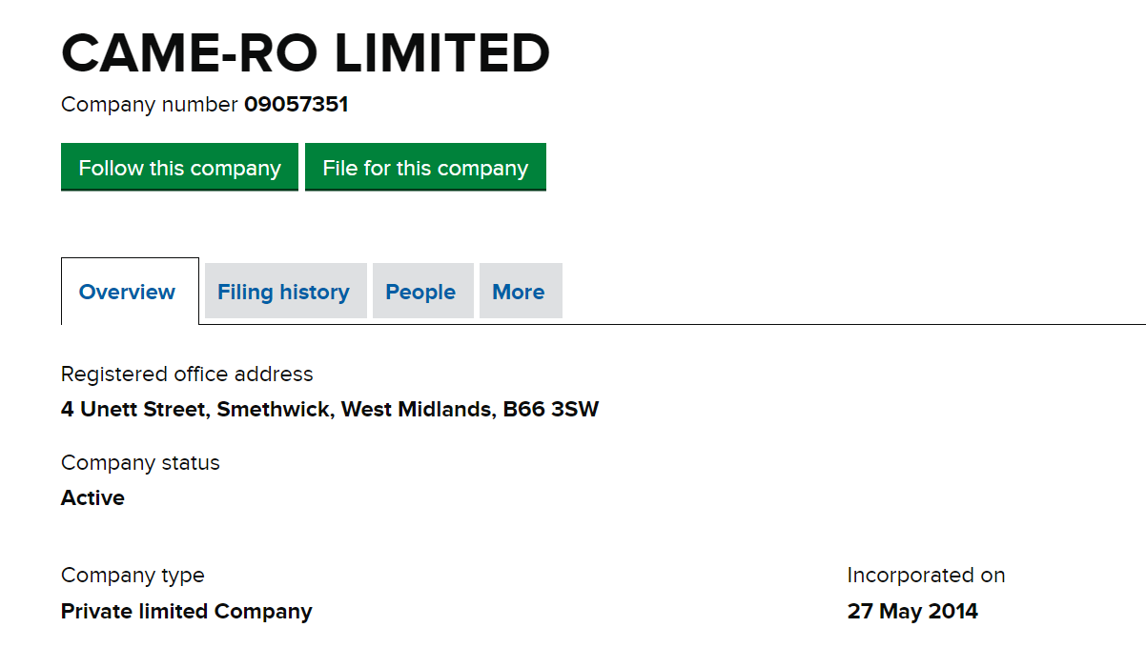The height and width of the screenshot is (668, 1146).
Task: Select the Overview tab
Action: [x=127, y=292]
